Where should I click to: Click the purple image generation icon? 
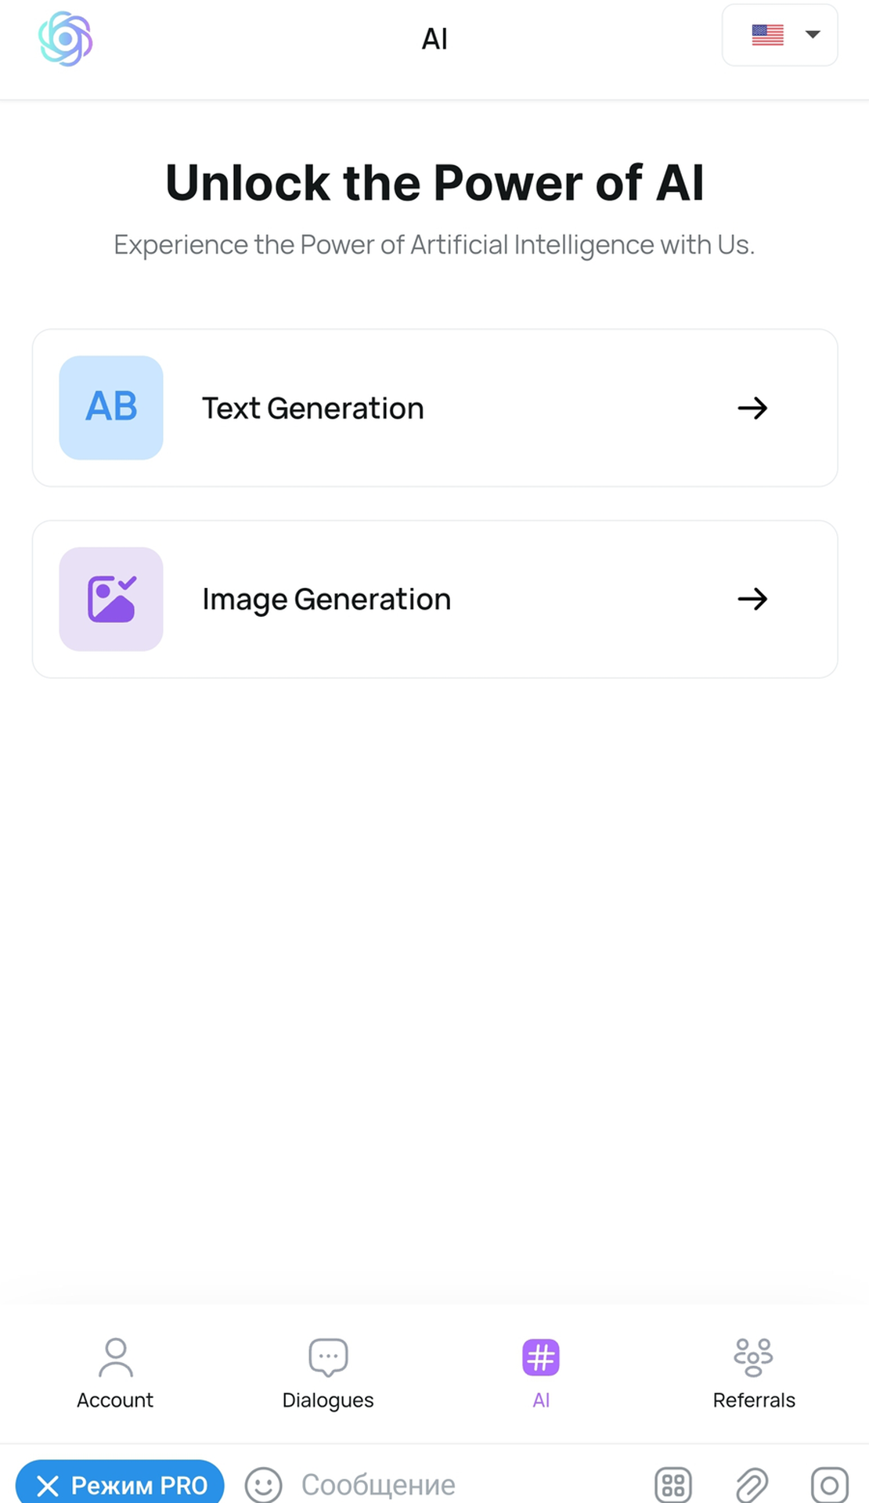111,599
